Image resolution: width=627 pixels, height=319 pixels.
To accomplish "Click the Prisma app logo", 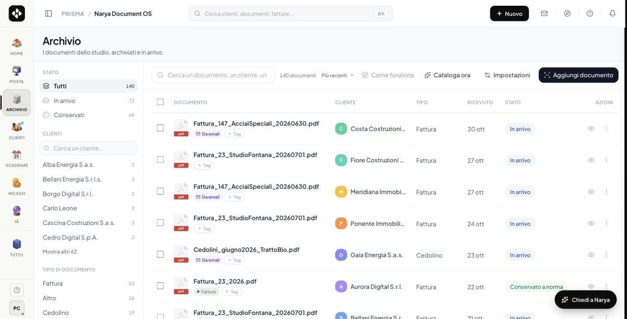I will coord(17,14).
